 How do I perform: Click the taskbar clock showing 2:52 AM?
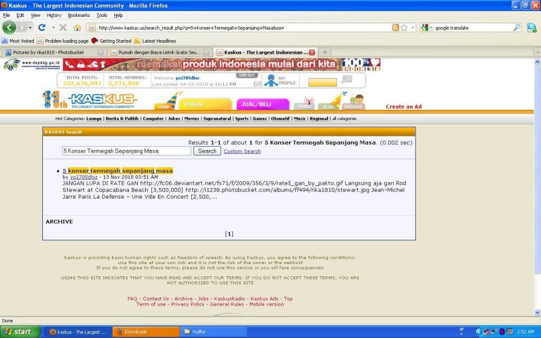pos(526,332)
